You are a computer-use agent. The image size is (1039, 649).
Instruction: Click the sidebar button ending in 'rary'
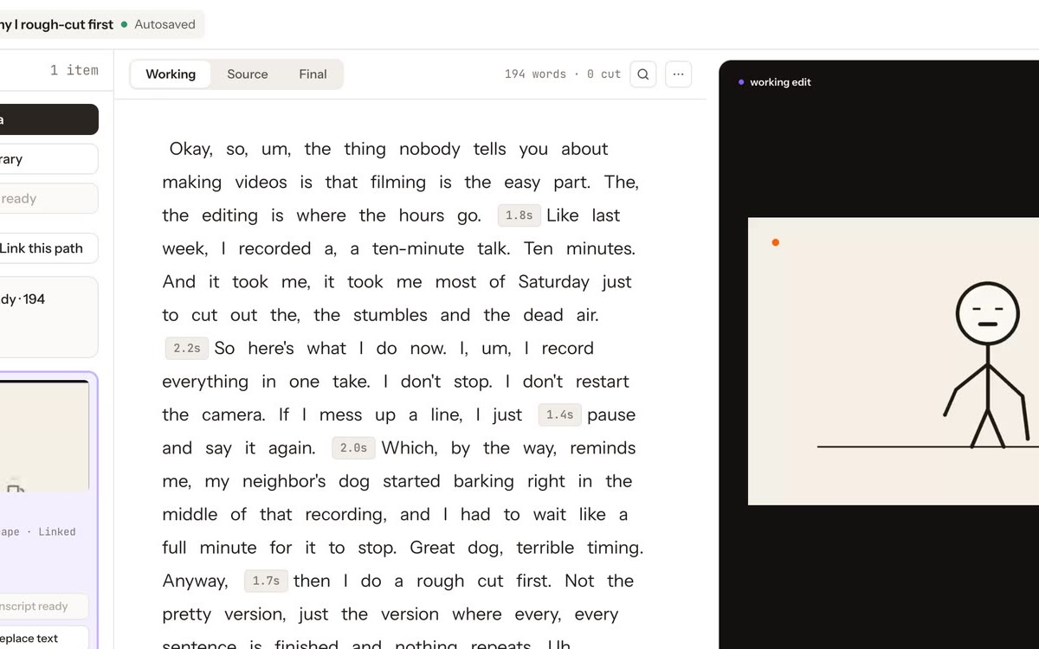(x=48, y=159)
